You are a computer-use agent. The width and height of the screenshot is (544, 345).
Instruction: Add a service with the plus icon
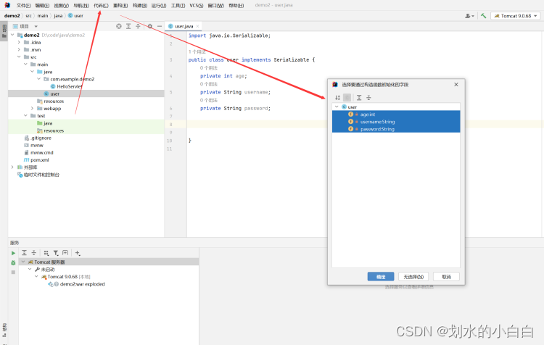[x=78, y=253]
